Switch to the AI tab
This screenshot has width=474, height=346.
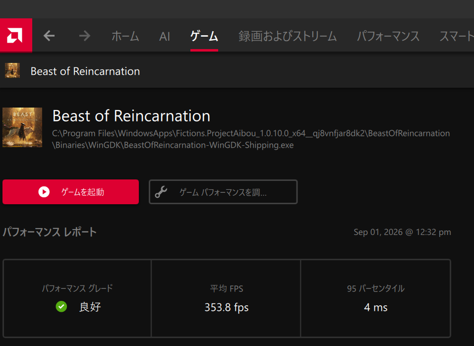coord(165,37)
